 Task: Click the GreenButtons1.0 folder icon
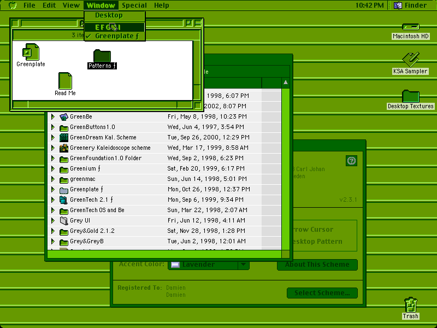pyautogui.click(x=64, y=127)
